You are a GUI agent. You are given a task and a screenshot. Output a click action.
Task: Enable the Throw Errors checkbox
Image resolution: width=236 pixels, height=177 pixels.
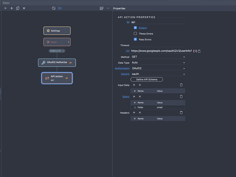tap(135, 34)
